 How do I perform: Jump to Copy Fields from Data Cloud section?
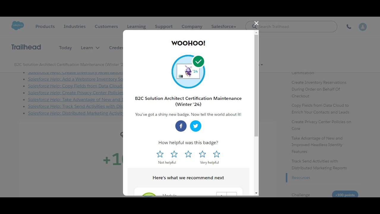click(x=320, y=109)
